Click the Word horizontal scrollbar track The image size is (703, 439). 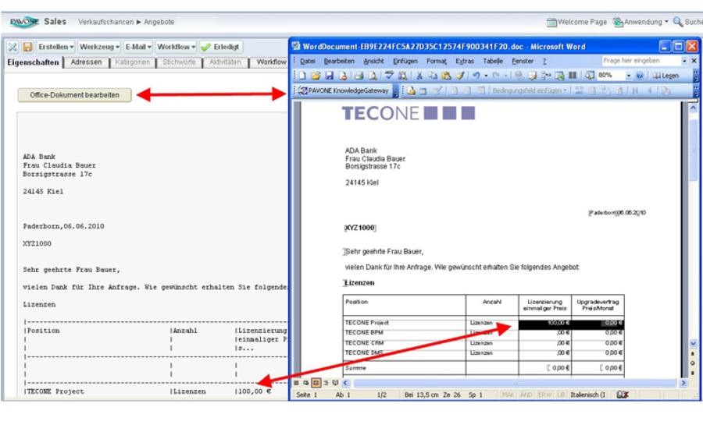516,383
